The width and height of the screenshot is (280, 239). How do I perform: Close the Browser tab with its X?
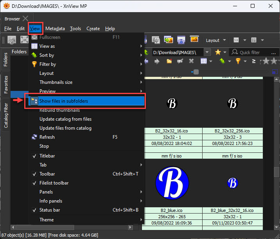click(x=25, y=18)
